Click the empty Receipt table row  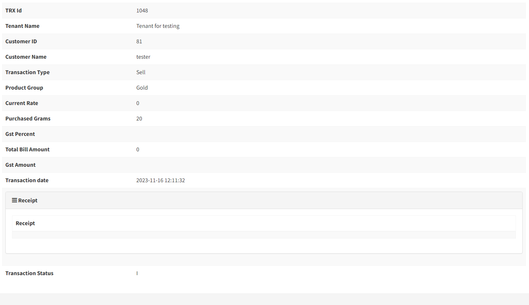coord(264,235)
